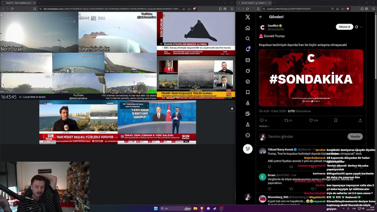Image resolution: width=377 pixels, height=212 pixels.
Task: Open More options circle in X sidebar
Action: (248, 135)
